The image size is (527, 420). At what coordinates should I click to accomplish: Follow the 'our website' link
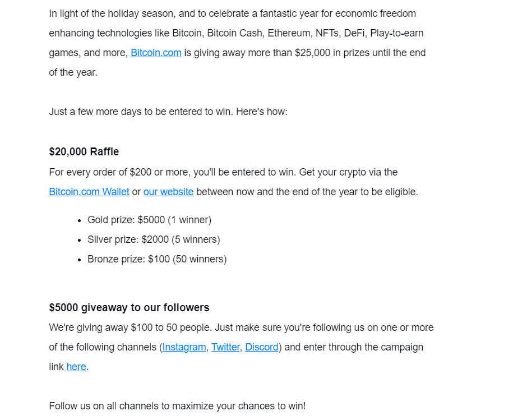[x=168, y=192]
